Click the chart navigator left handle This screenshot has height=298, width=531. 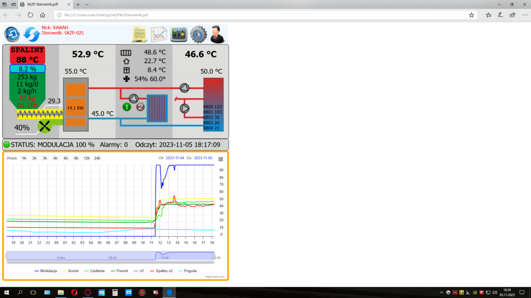tap(7, 256)
